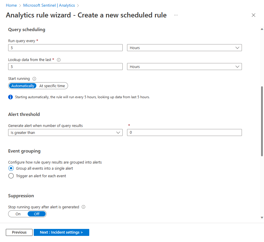Select "At specific time" start option

[52, 86]
